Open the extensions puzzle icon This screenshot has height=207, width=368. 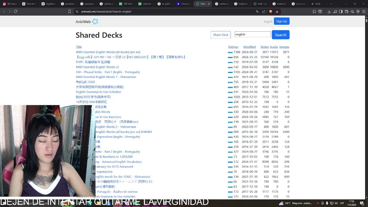tap(314, 11)
